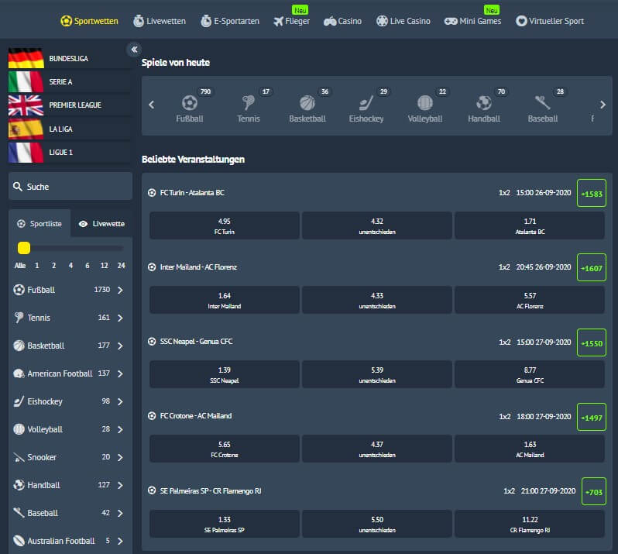Image resolution: width=618 pixels, height=554 pixels.
Task: Collapse the sidebar with double-arrow icon
Action: pos(135,50)
